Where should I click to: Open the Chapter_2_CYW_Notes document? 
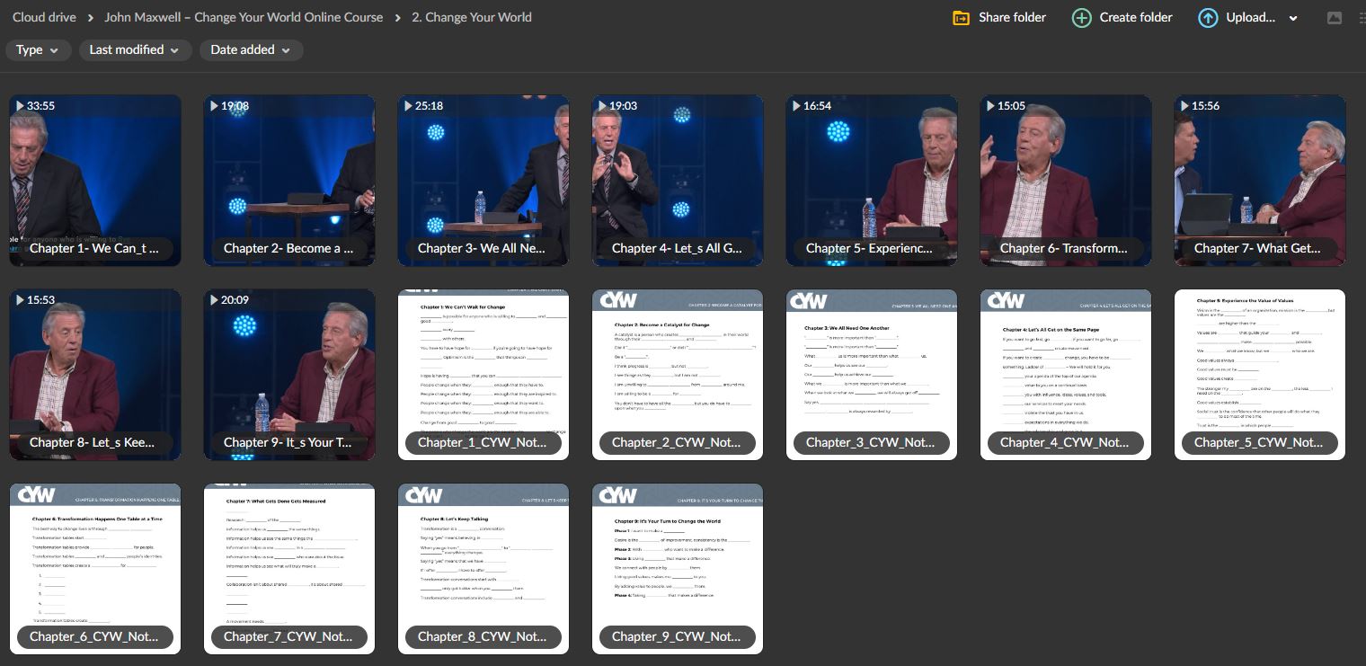pyautogui.click(x=678, y=374)
